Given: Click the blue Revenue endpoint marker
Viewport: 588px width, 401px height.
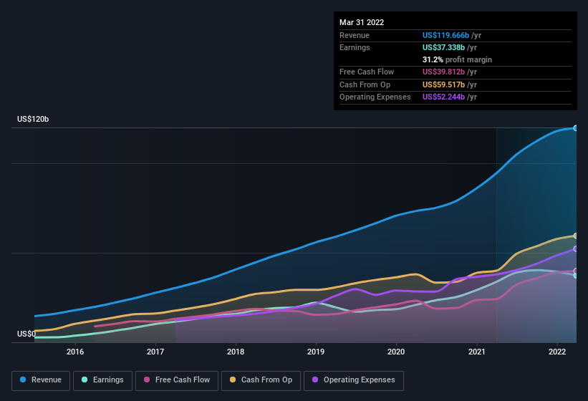Looking at the screenshot, I should (576, 128).
